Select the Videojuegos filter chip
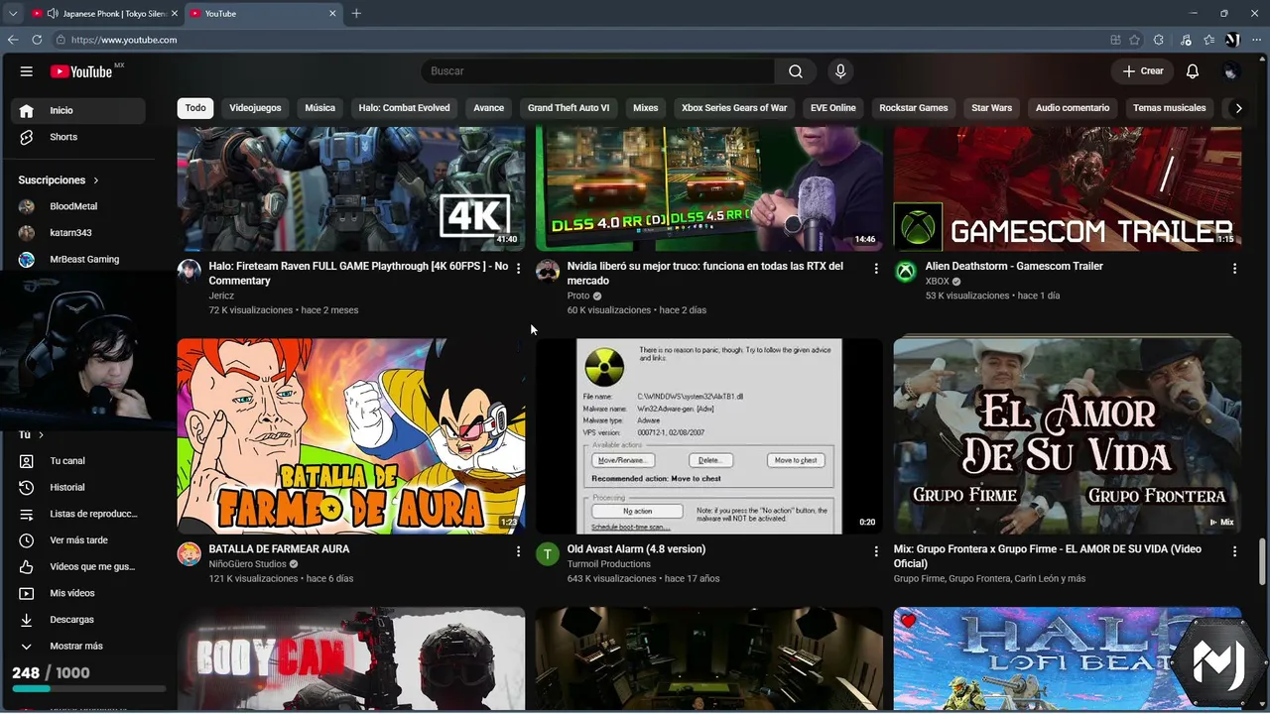The width and height of the screenshot is (1270, 714). [255, 108]
